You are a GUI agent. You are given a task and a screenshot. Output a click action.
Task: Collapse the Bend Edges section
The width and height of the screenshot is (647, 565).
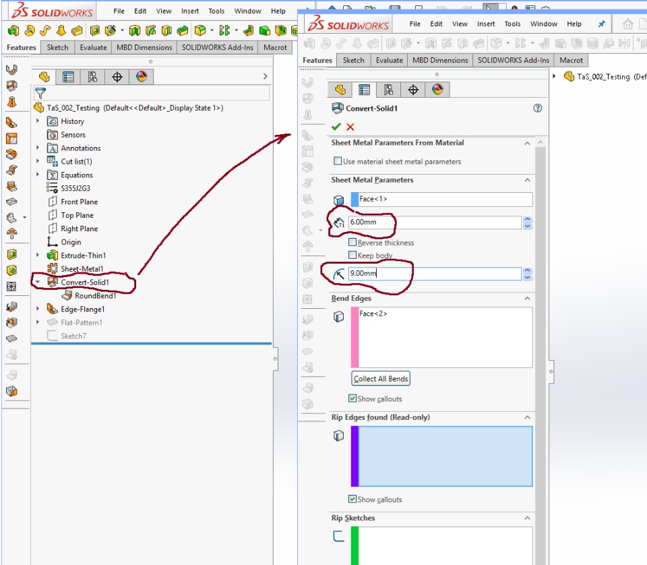pos(527,298)
